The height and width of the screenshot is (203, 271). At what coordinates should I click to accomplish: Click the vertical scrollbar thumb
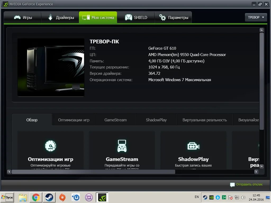262,81
